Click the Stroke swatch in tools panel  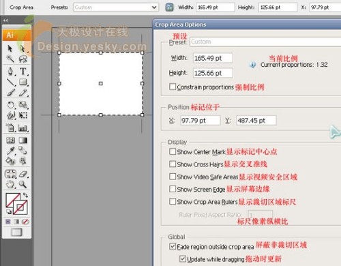coord(20,207)
